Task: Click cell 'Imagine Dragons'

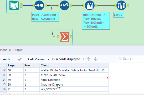Action: (x=74, y=85)
